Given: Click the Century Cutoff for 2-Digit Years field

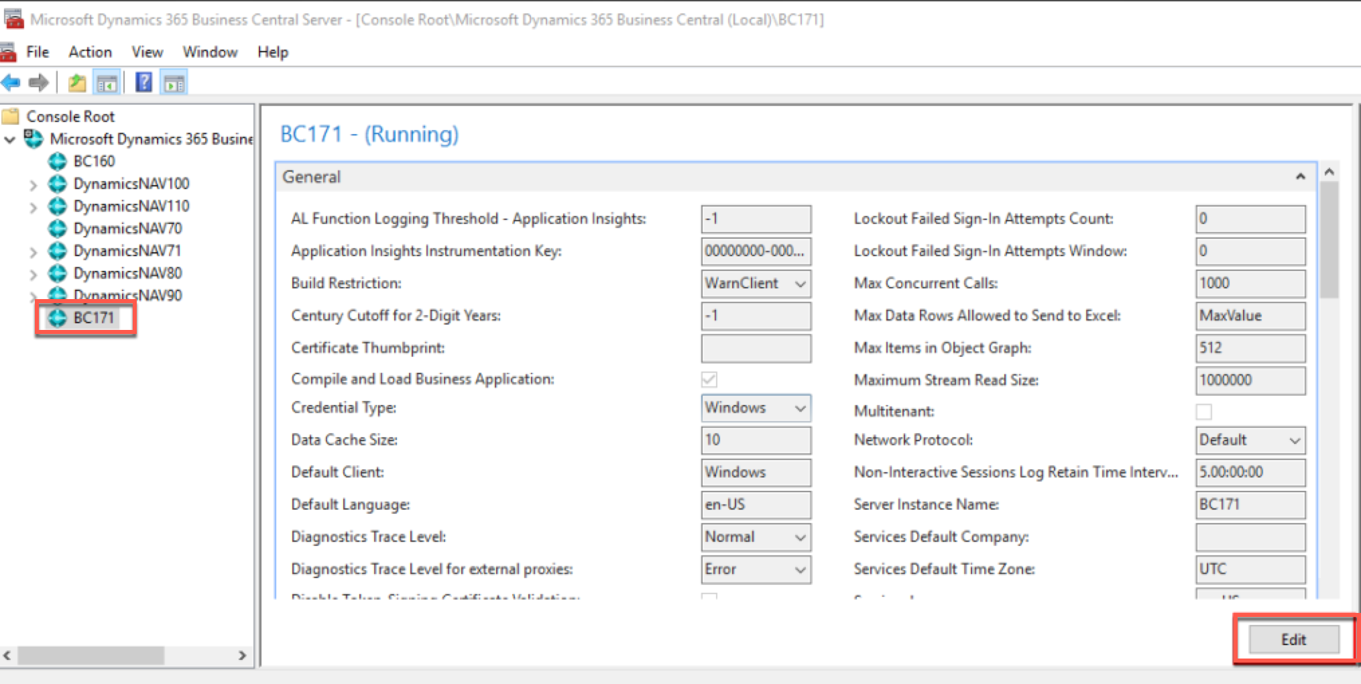Looking at the screenshot, I should click(x=756, y=316).
